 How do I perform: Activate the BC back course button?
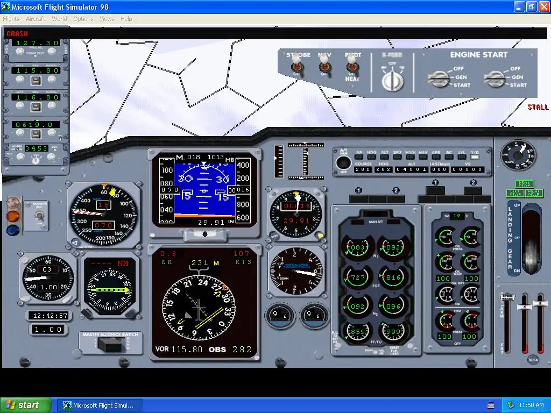[449, 157]
